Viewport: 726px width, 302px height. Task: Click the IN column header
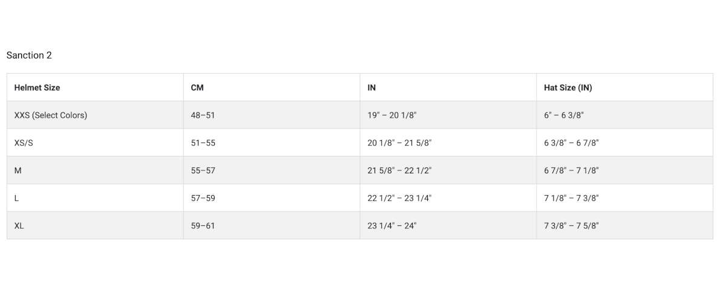371,88
